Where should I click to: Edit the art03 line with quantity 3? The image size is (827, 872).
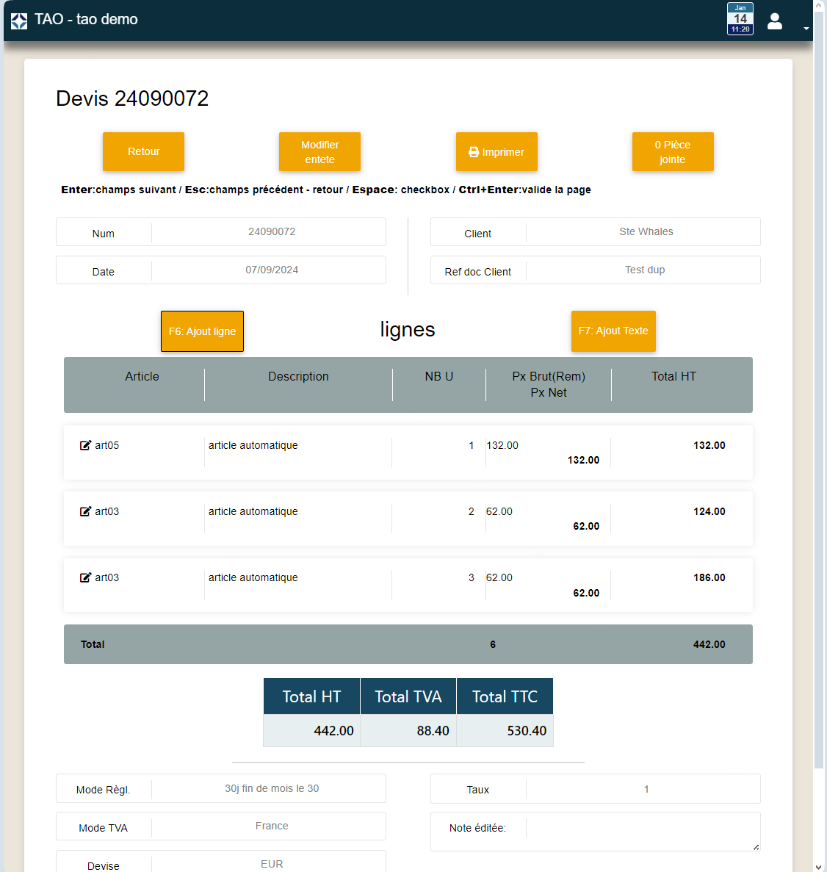86,577
